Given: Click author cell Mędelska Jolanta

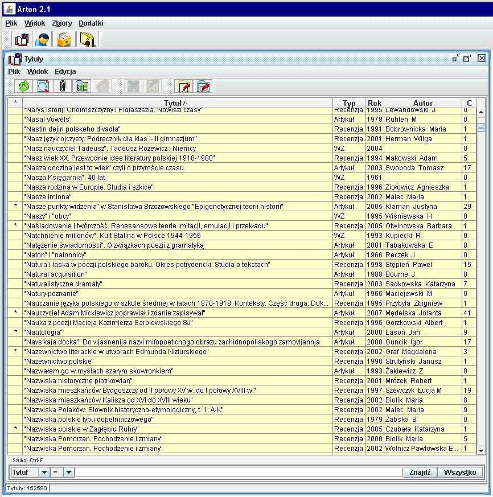Looking at the screenshot, I should pos(423,313).
